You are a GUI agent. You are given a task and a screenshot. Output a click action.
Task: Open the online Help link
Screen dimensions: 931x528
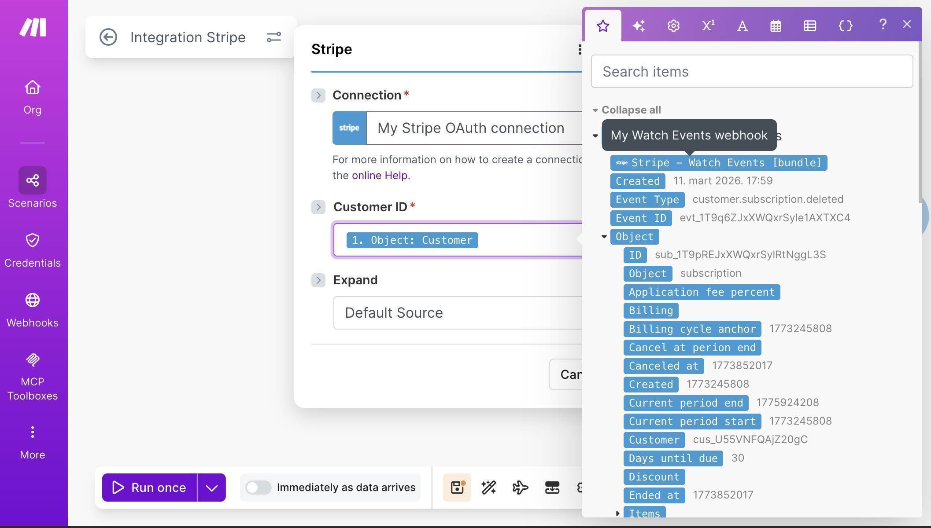pyautogui.click(x=379, y=175)
